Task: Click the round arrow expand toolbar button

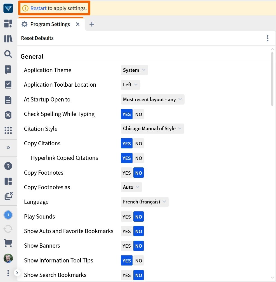Action: [x=17, y=273]
